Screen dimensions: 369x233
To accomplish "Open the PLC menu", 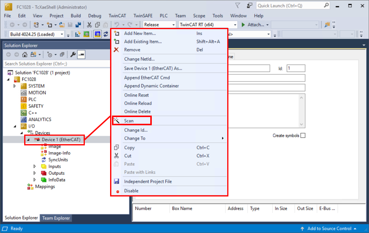I will tap(164, 16).
